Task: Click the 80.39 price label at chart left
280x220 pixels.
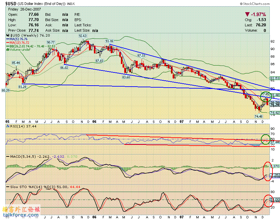Action: click(x=6, y=90)
